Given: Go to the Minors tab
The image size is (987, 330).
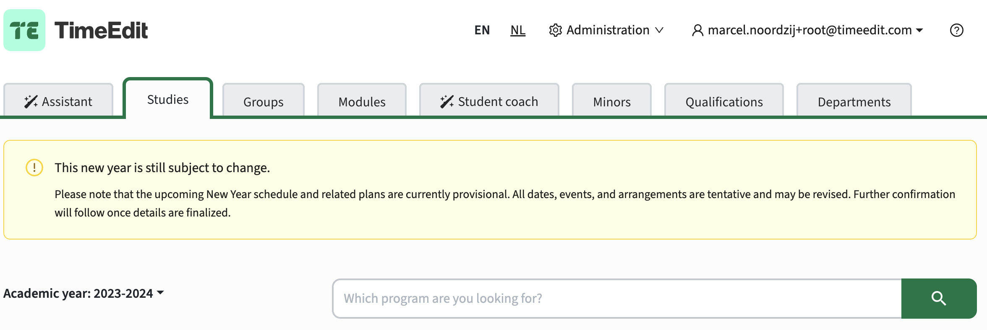Looking at the screenshot, I should pos(612,101).
